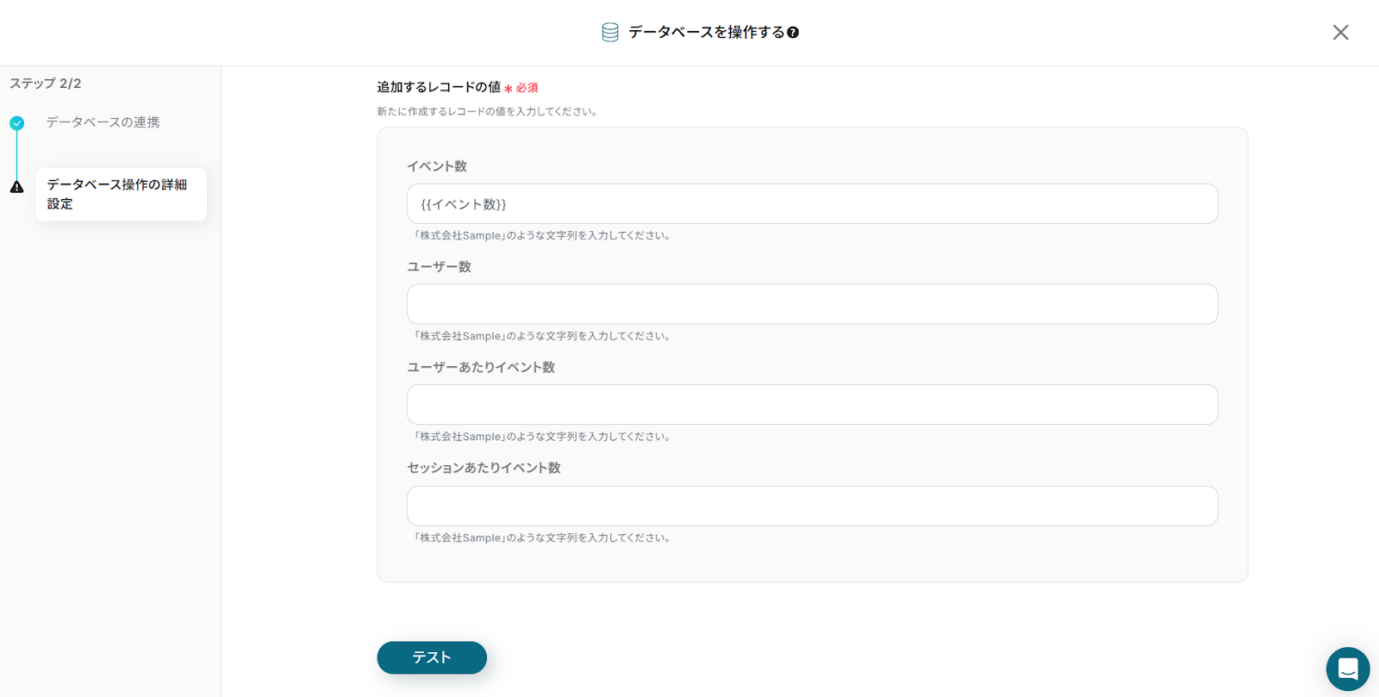This screenshot has height=697, width=1379.
Task: Click the database icon in the header
Action: [609, 33]
